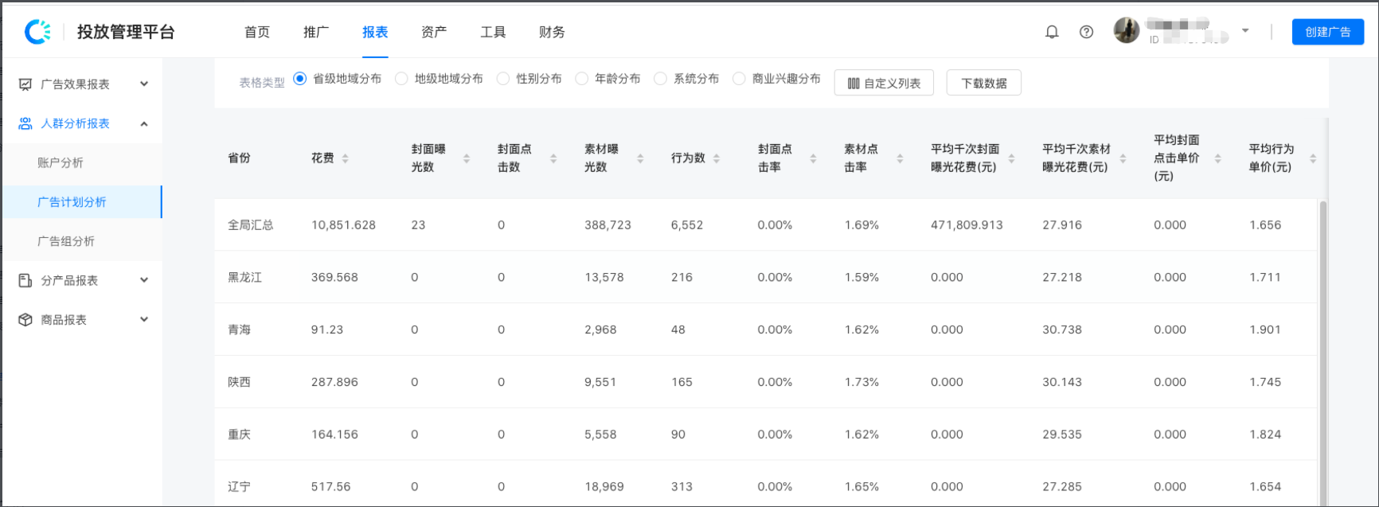Sort by 平均封面点击单价

pyautogui.click(x=1217, y=158)
